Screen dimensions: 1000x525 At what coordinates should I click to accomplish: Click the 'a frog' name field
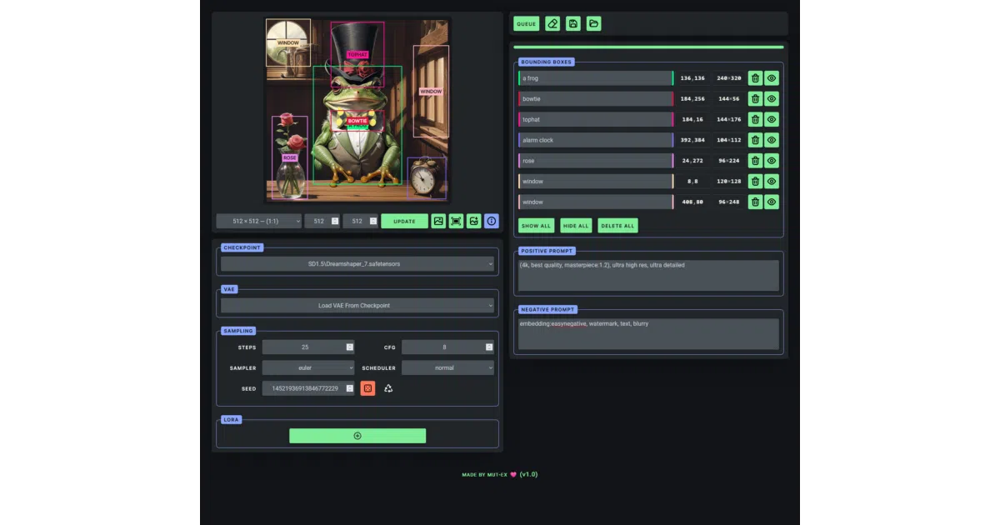tap(596, 78)
